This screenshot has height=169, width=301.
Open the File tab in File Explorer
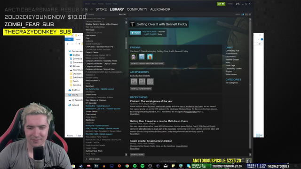tap(69, 39)
